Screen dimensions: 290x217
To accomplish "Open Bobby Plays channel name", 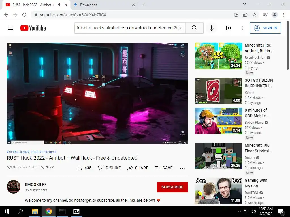I will [254, 123].
